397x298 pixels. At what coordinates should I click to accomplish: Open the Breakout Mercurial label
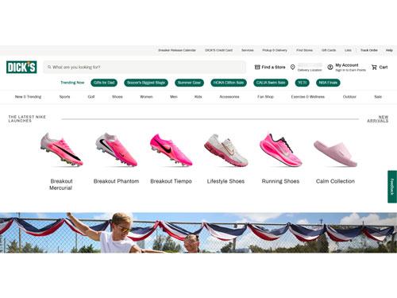tap(61, 184)
